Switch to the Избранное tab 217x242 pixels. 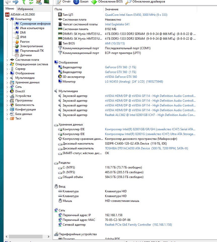(25, 9)
